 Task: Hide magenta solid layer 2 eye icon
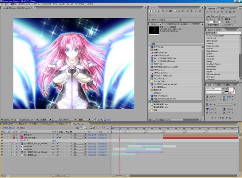pos(2,137)
